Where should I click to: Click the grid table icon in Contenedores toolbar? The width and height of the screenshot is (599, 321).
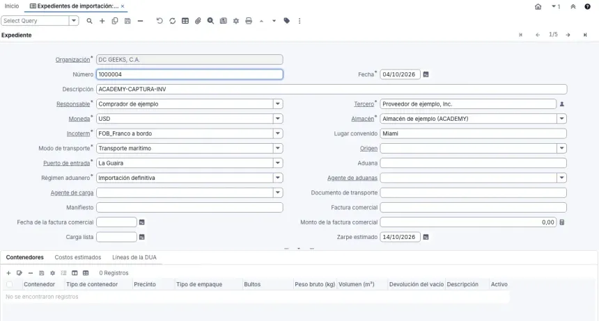pyautogui.click(x=86, y=273)
